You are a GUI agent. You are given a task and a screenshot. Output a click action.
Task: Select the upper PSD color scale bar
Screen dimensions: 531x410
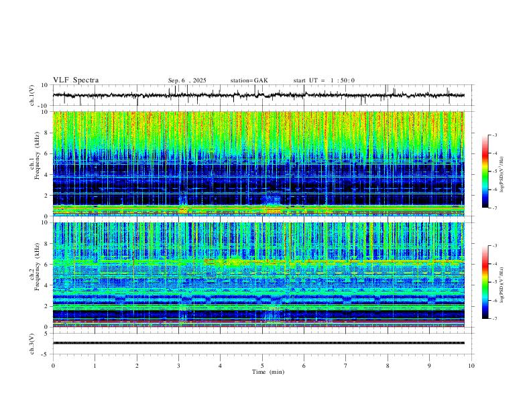[x=485, y=172]
